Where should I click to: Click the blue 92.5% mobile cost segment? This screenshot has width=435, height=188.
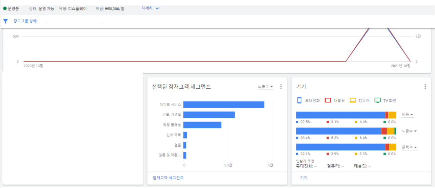(x=340, y=115)
